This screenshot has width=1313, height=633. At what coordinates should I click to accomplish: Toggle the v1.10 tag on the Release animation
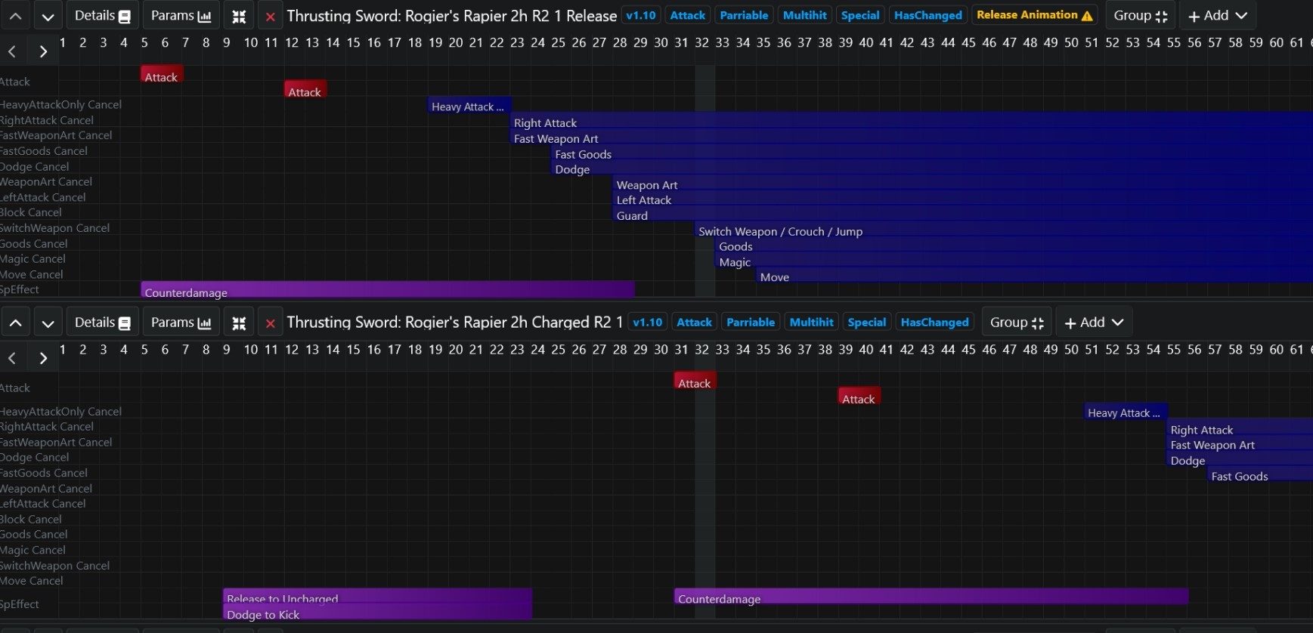tap(641, 15)
